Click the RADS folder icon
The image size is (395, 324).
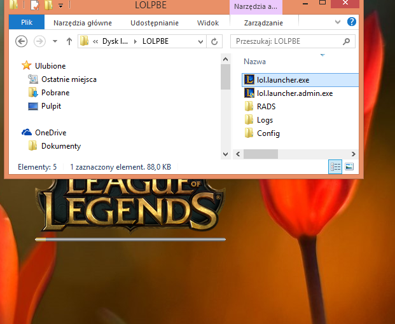tap(249, 106)
